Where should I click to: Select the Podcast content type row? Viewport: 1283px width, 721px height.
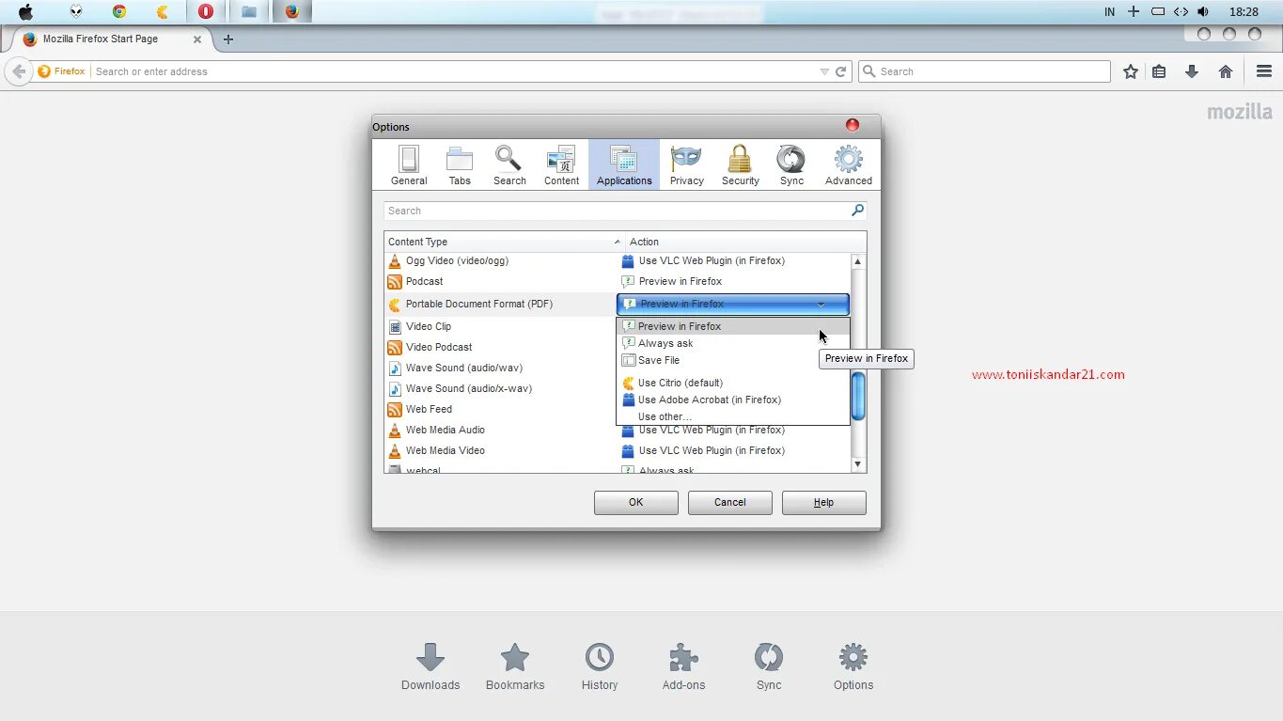point(618,282)
